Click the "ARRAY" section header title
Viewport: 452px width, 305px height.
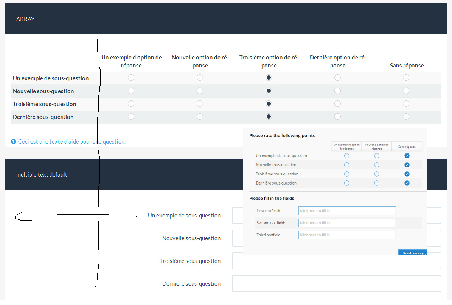25,19
